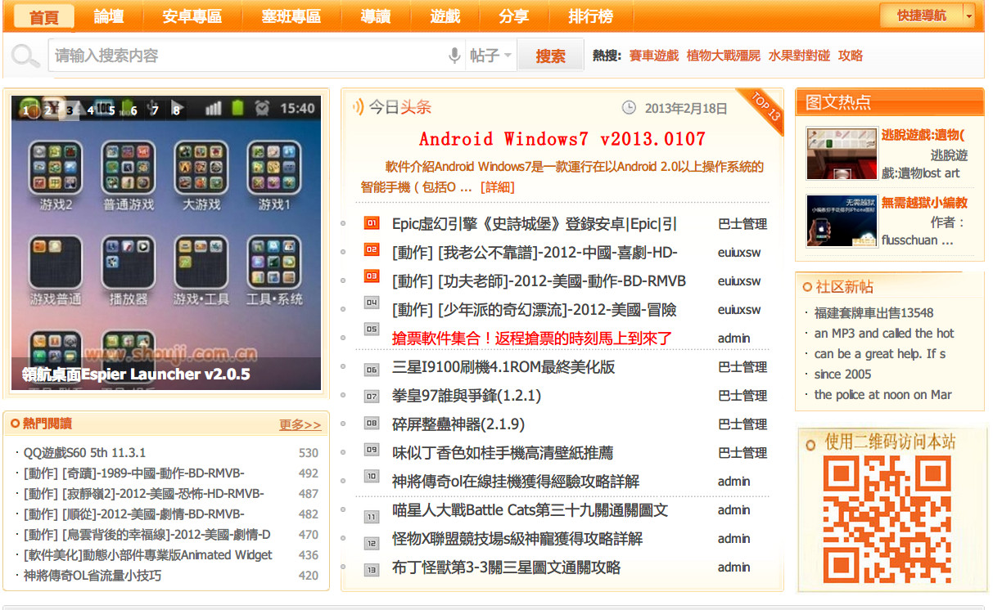Select slide number 1 in slideshow
Image resolution: width=993 pixels, height=610 pixels.
tap(27, 110)
